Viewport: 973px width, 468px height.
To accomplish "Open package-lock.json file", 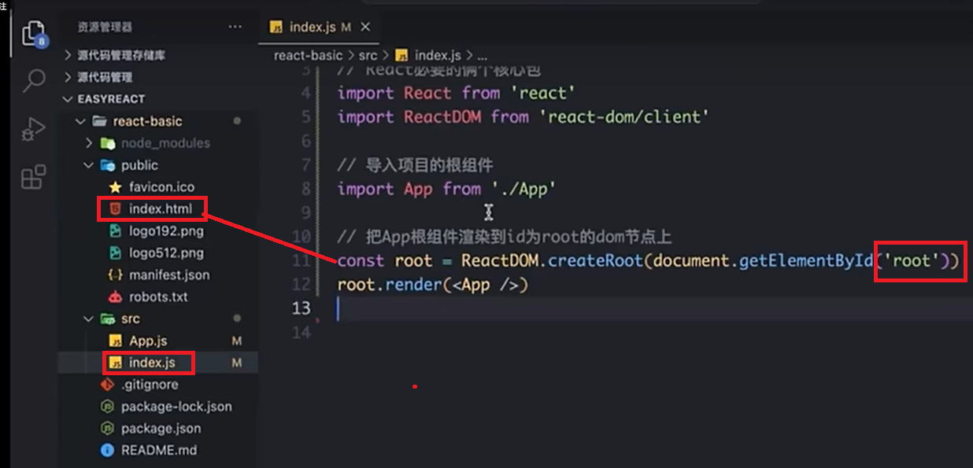I will (176, 407).
